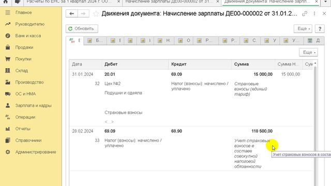
Task: Go back with the left arrow
Action: (72, 14)
